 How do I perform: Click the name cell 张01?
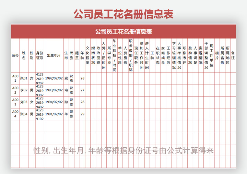pos(24,78)
